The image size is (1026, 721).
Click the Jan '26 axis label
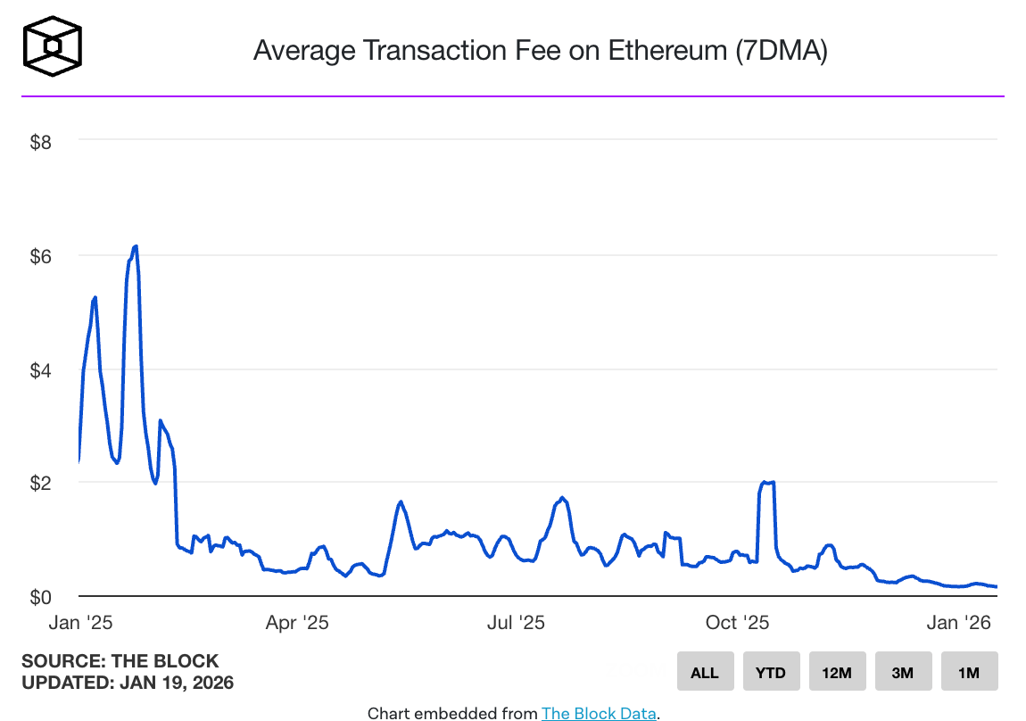(959, 622)
